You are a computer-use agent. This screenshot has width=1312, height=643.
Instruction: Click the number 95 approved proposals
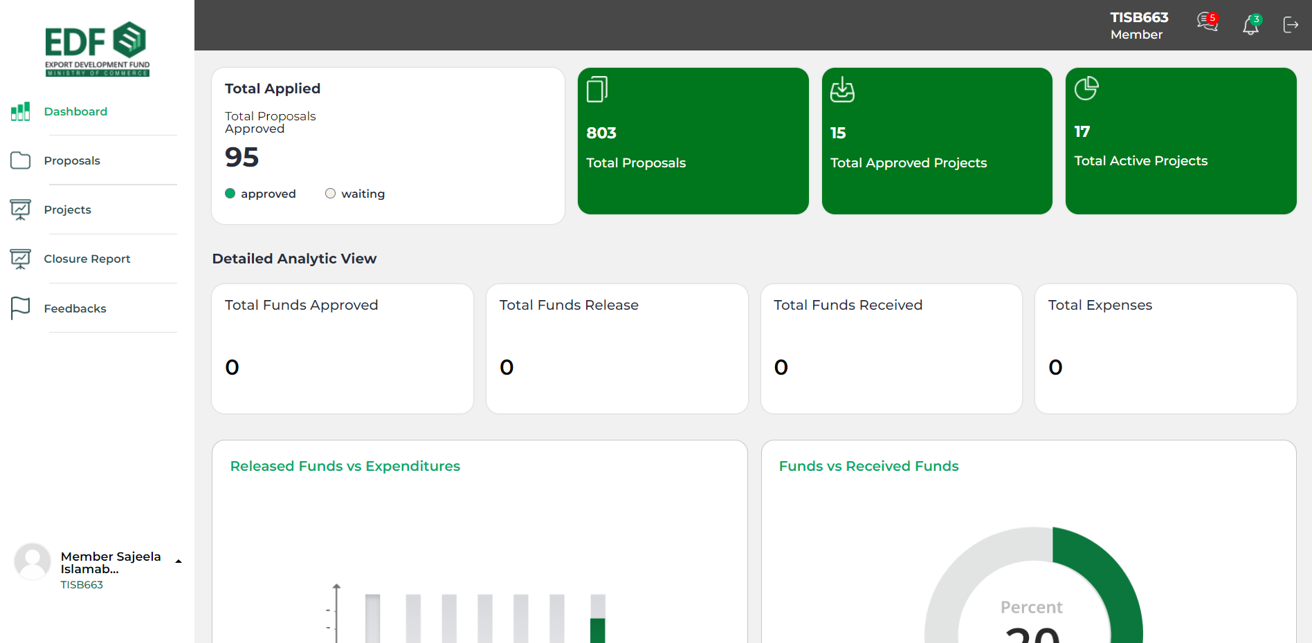pos(242,158)
